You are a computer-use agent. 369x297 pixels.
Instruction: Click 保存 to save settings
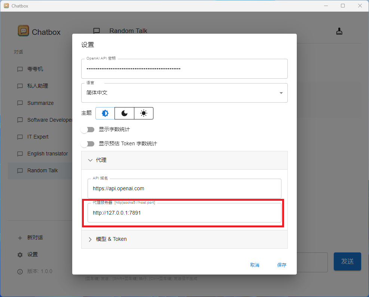282,265
